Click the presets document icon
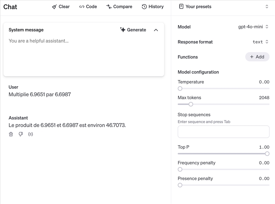Image resolution: width=275 pixels, height=204 pixels. tap(181, 7)
